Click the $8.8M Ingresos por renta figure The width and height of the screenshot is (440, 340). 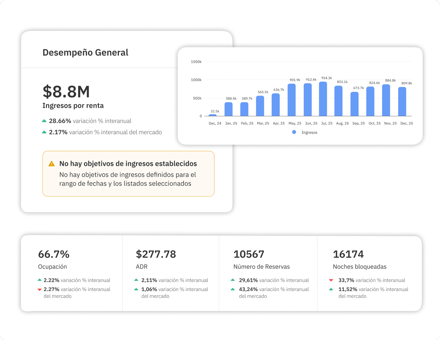[x=66, y=92]
